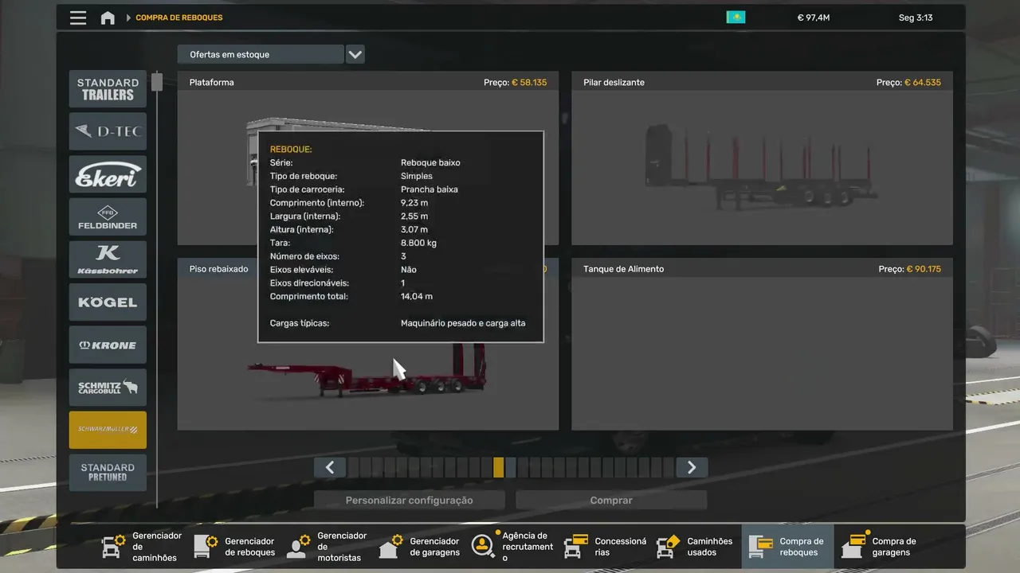
Task: Go to the home screen icon
Action: click(108, 18)
